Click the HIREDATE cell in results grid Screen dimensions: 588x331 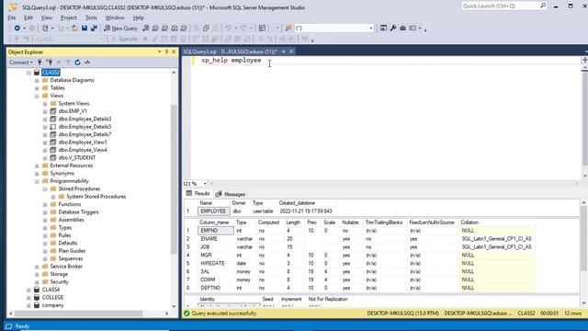(216, 264)
